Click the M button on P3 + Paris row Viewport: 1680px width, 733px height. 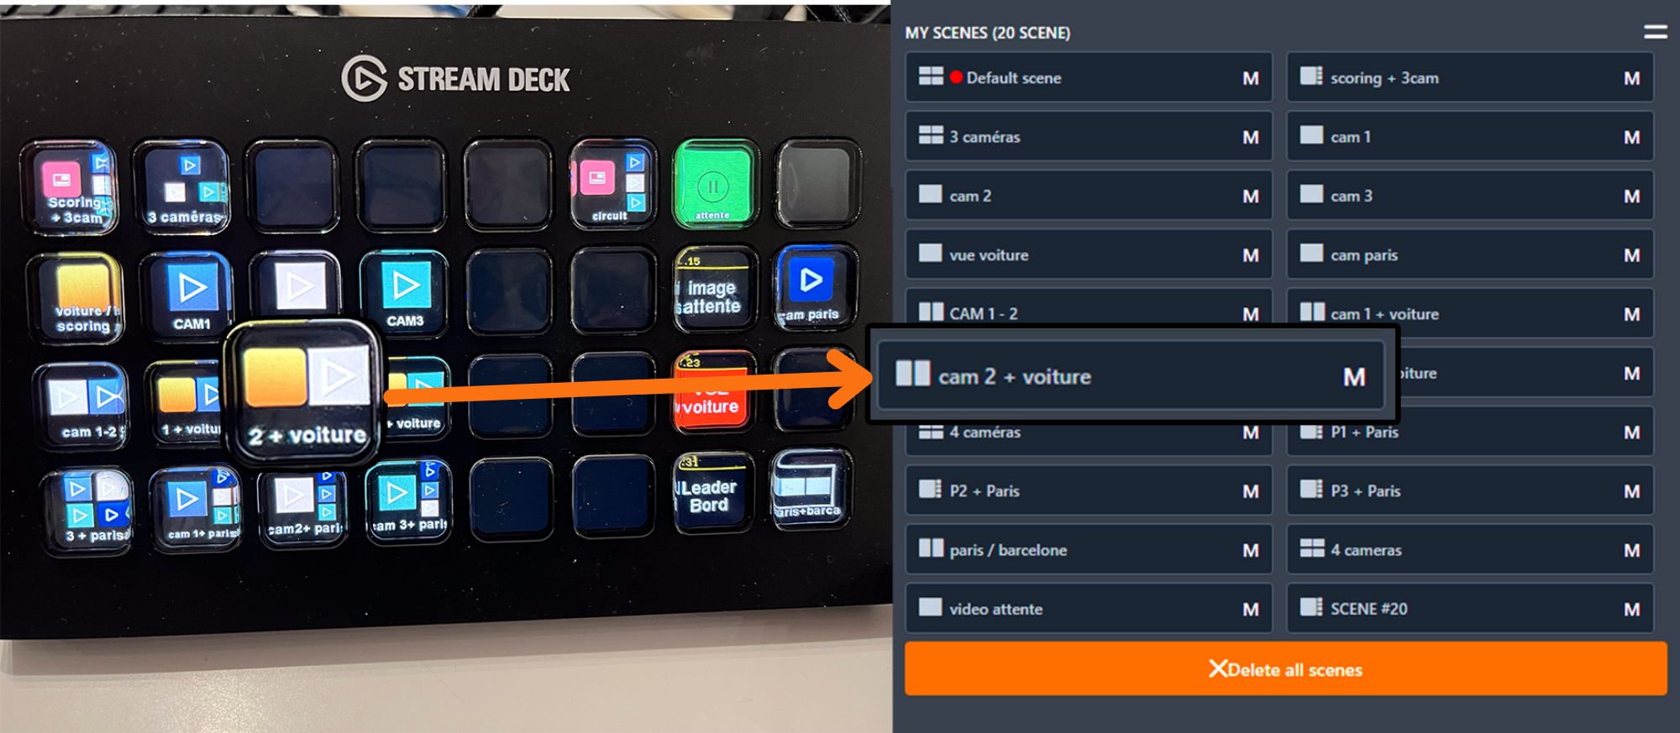tap(1631, 491)
